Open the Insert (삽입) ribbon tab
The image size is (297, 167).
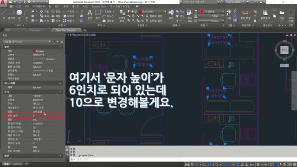[x=19, y=6]
